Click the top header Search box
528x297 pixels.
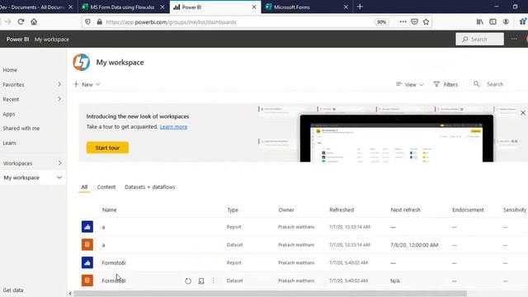479,39
